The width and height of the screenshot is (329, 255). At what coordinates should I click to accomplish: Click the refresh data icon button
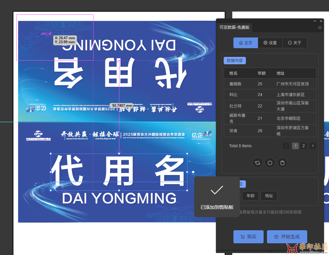[x=258, y=163]
